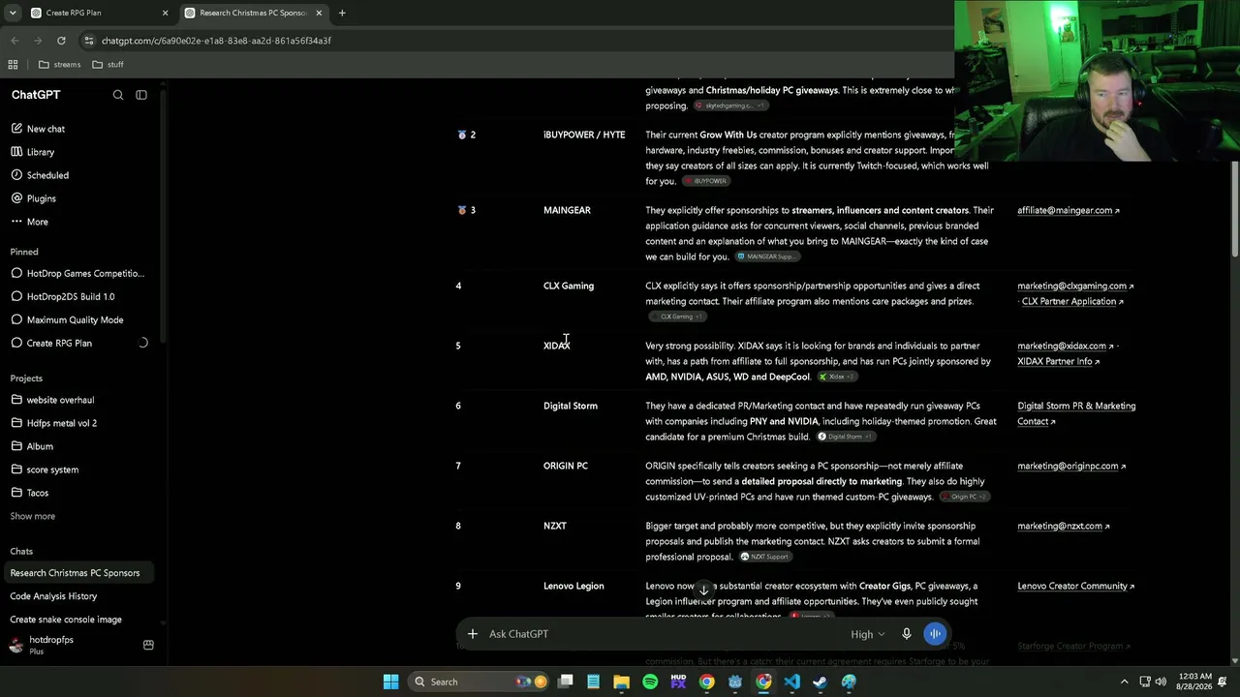Image resolution: width=1240 pixels, height=697 pixels.
Task: Click the Ask ChatGPT message field
Action: pos(664,634)
